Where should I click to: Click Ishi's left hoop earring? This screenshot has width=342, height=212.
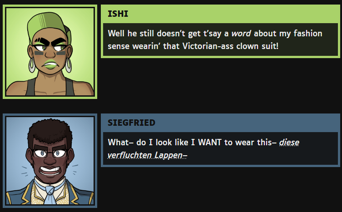coord(32,65)
